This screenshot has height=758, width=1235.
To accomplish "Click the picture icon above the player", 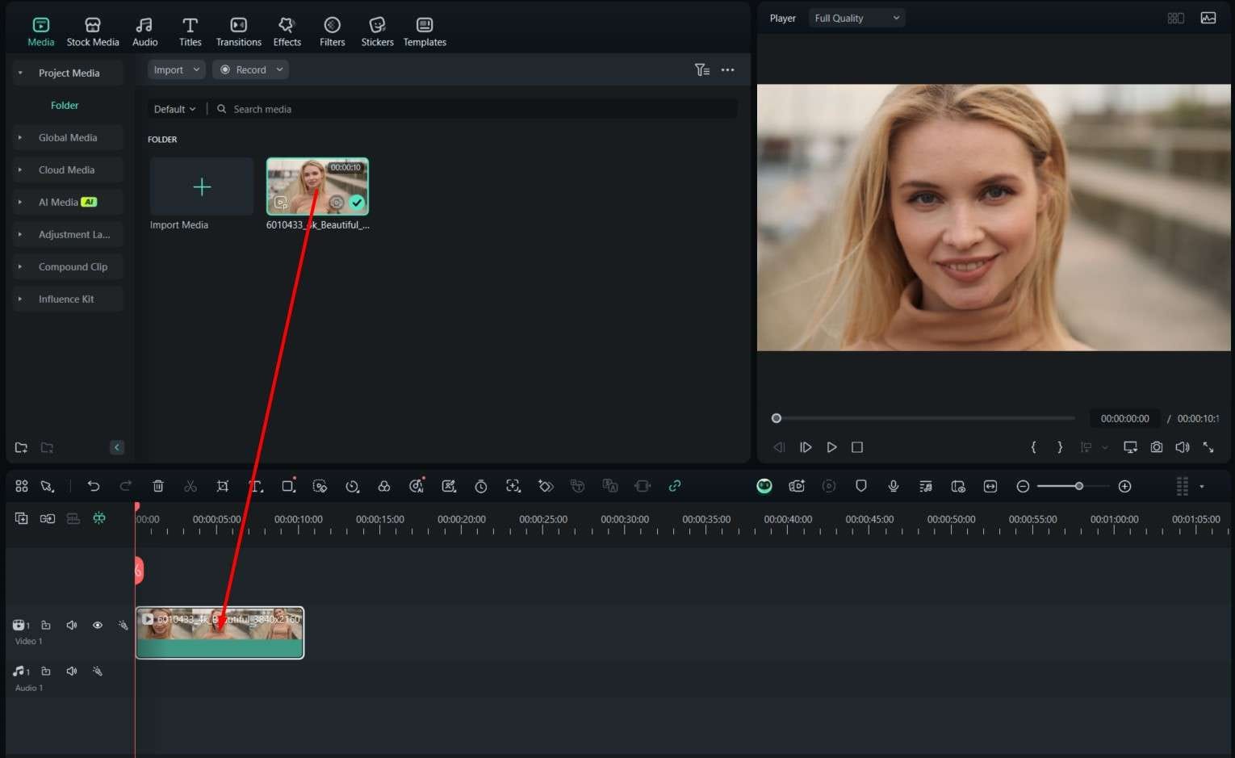I will (x=1208, y=18).
